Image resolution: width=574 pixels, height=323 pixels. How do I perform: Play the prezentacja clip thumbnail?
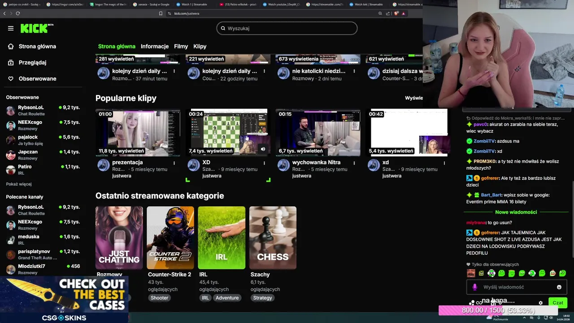138,133
